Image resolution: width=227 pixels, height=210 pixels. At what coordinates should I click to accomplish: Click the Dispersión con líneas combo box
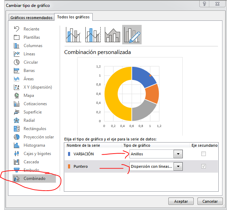[x=156, y=166]
